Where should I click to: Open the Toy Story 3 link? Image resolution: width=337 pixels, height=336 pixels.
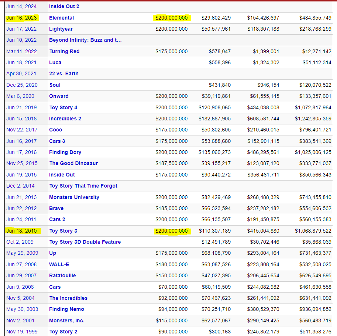63,231
